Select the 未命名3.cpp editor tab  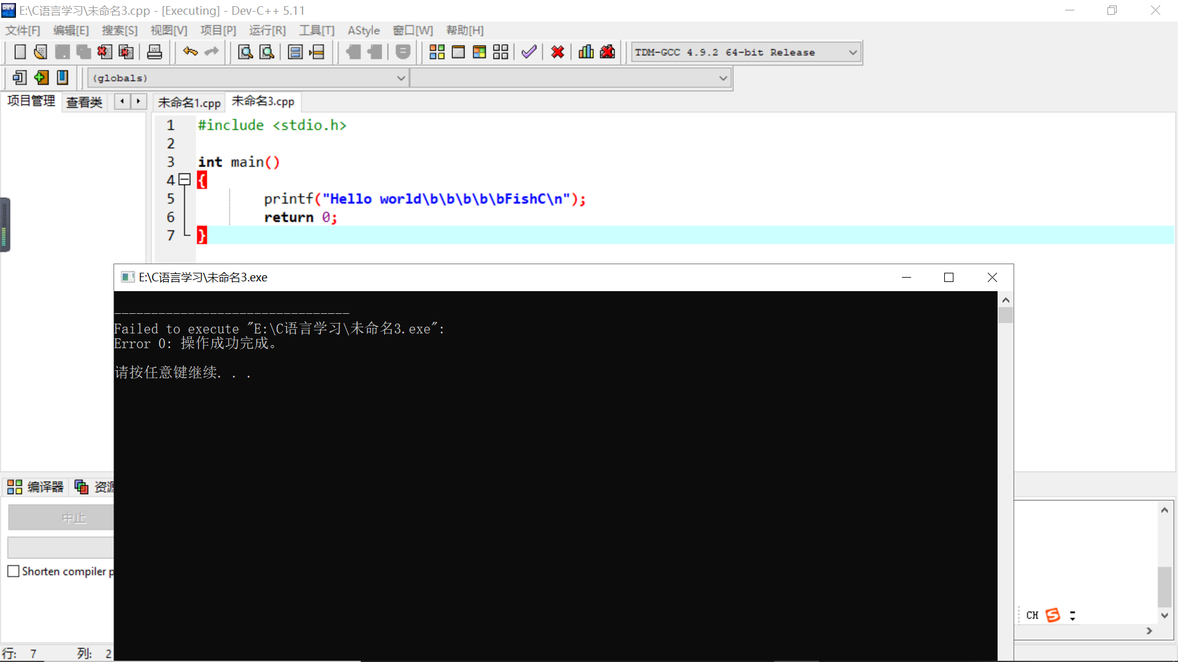coord(263,102)
